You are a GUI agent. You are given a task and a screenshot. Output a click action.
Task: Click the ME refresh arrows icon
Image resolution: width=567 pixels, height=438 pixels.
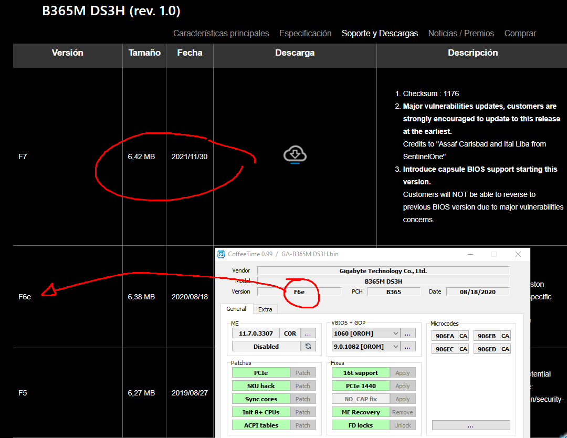[x=308, y=347]
